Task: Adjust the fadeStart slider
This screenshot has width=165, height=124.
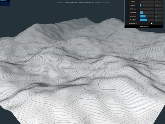Action: pyautogui.click(x=147, y=16)
